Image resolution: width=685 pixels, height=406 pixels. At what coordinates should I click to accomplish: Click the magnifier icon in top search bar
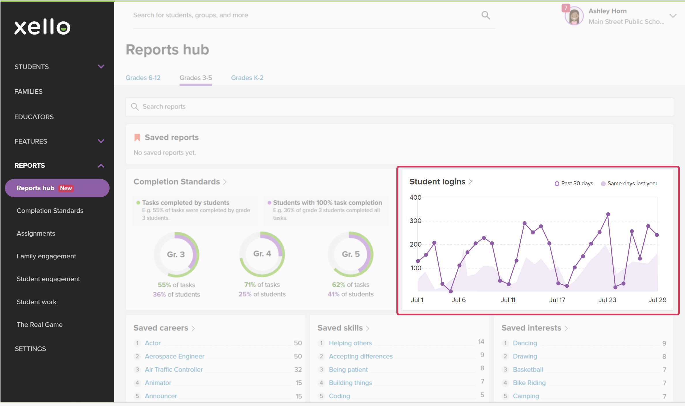click(485, 15)
